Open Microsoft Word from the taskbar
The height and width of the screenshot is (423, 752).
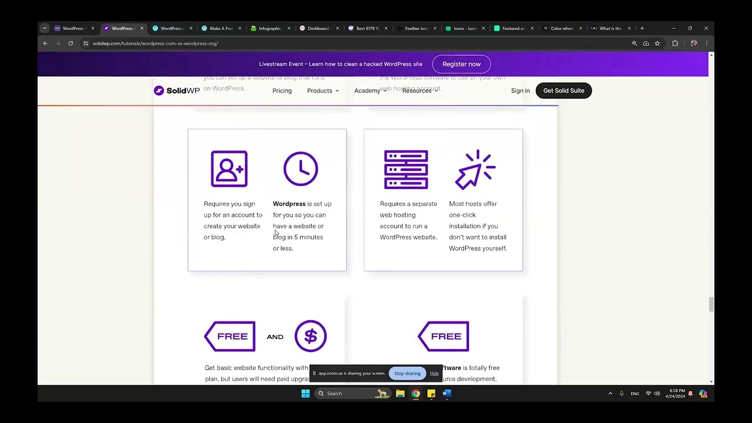[x=447, y=394]
